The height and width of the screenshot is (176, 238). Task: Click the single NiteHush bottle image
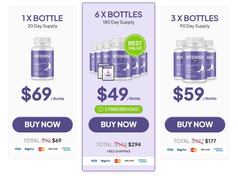point(42,59)
